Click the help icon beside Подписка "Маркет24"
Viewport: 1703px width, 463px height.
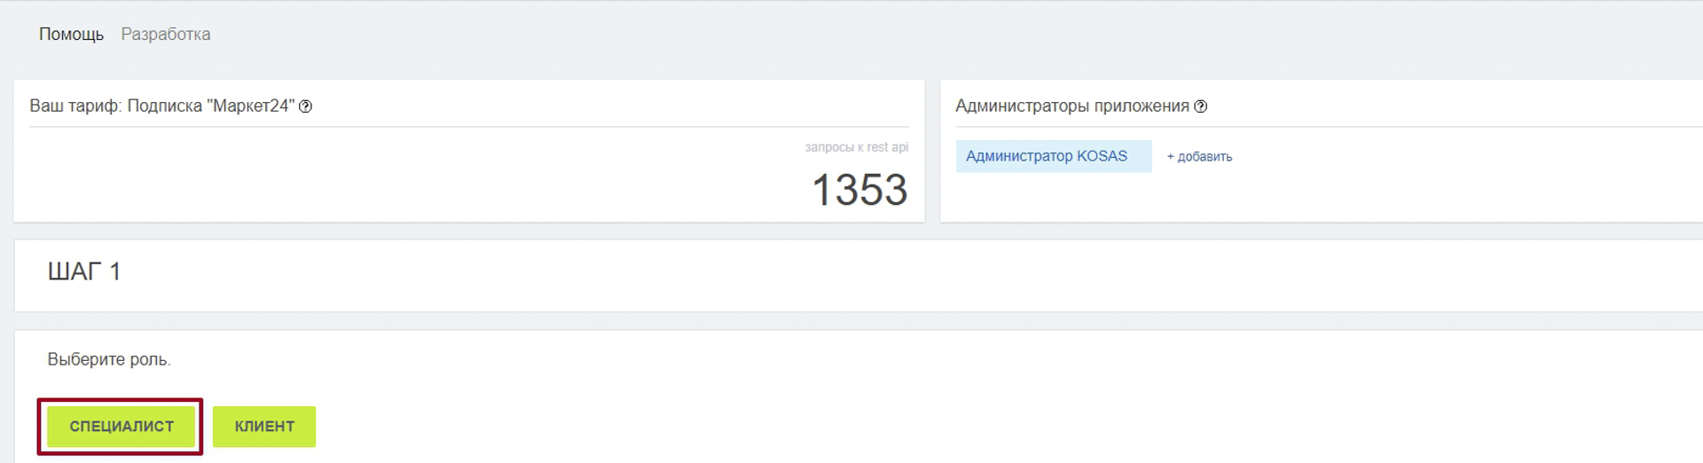(x=305, y=106)
